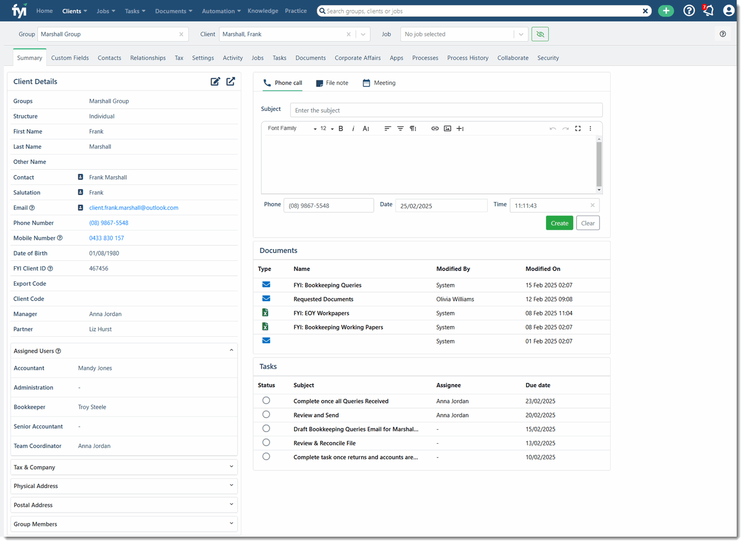
Task: Collapse the Assigned Users section
Action: point(232,350)
